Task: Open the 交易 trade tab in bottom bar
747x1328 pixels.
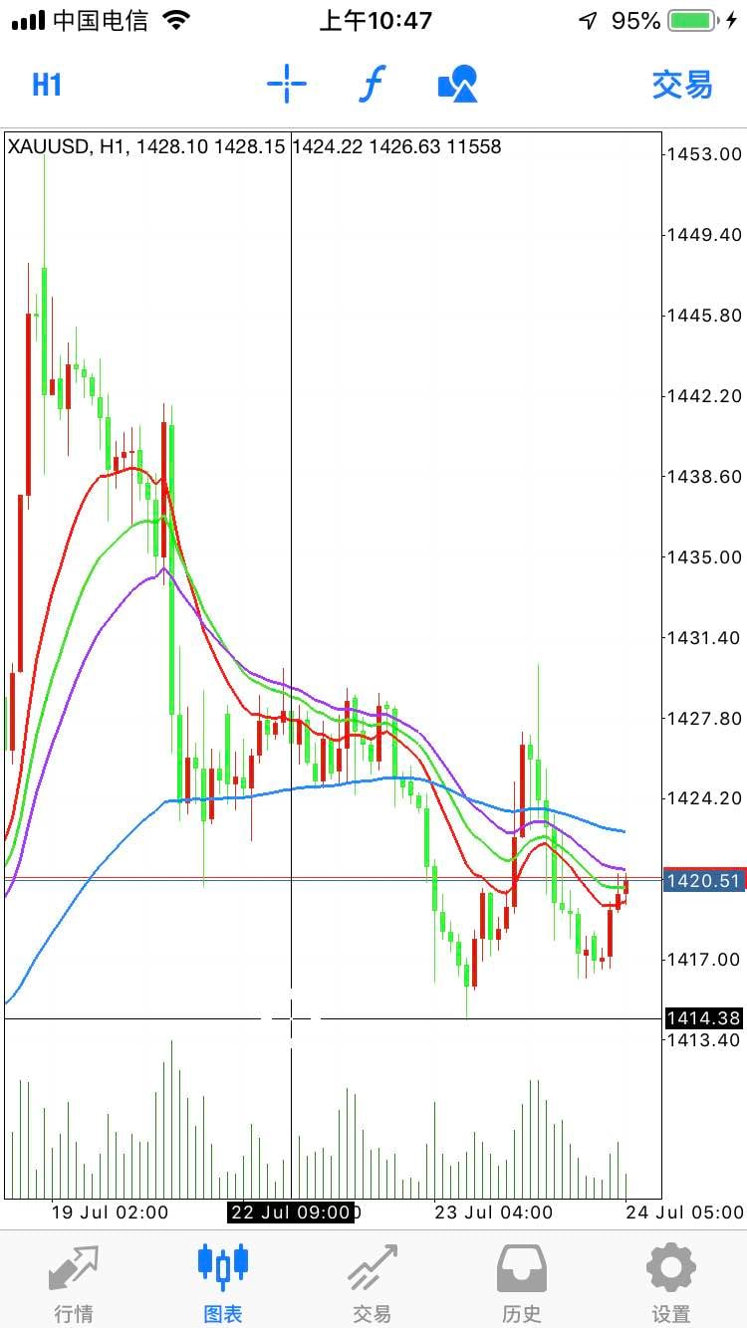Action: 373,1283
